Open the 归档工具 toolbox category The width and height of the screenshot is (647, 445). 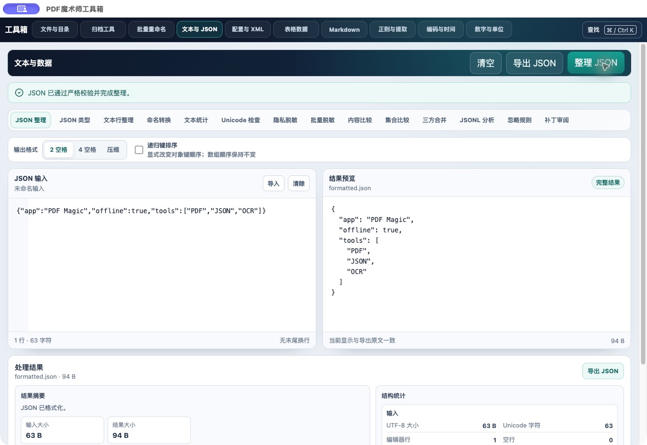pyautogui.click(x=103, y=29)
